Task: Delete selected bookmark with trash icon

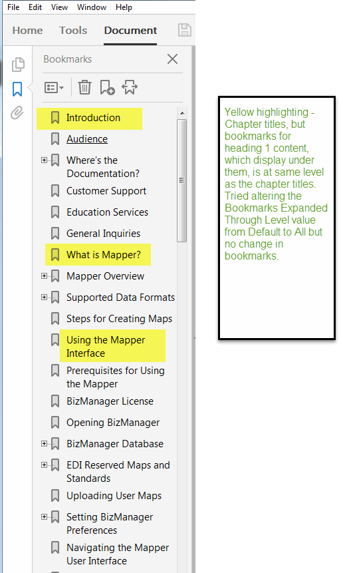Action: point(84,87)
